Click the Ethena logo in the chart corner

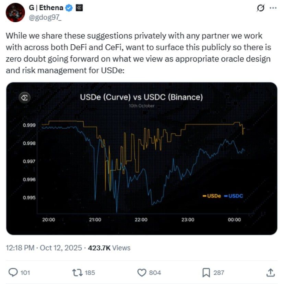point(25,98)
